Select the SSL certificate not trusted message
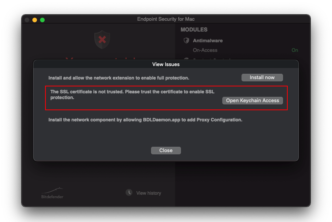The height and width of the screenshot is (222, 332). point(132,94)
